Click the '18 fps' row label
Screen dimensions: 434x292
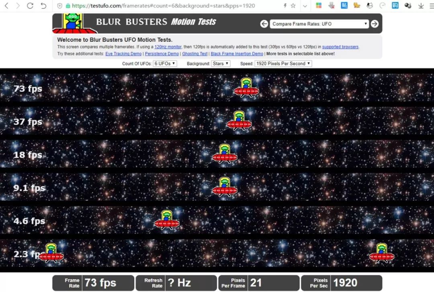tap(28, 154)
